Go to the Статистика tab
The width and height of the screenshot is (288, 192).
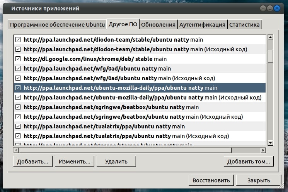tap(244, 25)
